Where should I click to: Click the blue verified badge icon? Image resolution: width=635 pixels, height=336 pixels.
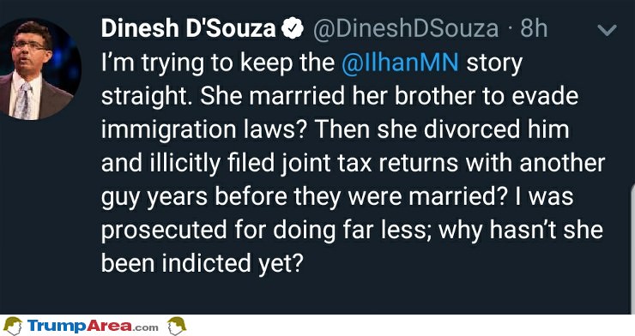[293, 29]
